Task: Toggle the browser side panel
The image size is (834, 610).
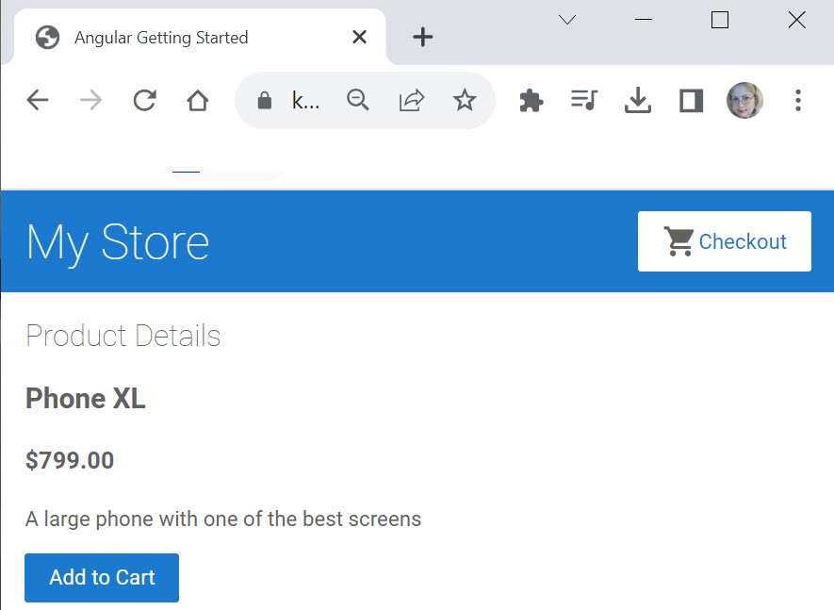Action: pyautogui.click(x=692, y=101)
